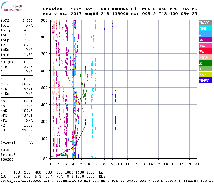Select the Artist5 auto-scaling label
This screenshot has height=183, width=214.
[8, 155]
